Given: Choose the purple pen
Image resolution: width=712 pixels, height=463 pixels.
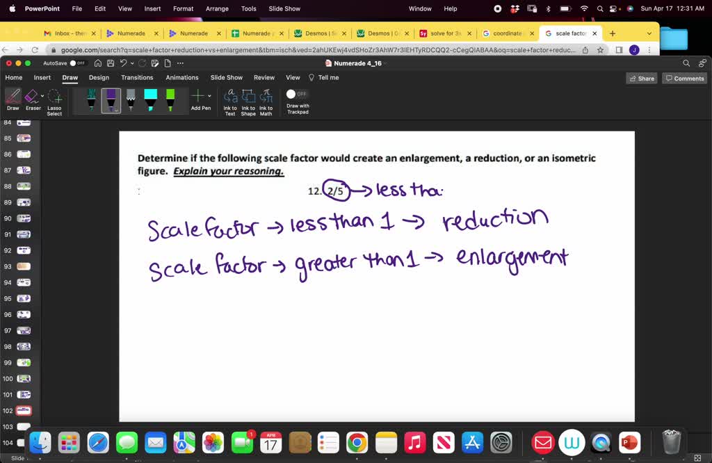Looking at the screenshot, I should click(111, 100).
